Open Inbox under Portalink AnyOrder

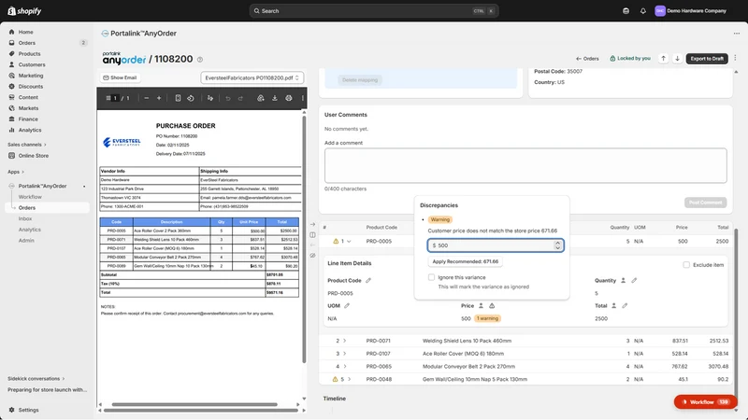(25, 219)
